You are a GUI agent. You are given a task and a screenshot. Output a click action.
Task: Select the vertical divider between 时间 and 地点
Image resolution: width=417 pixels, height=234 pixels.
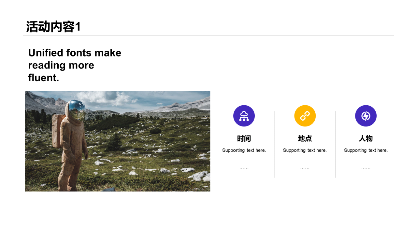(x=275, y=144)
